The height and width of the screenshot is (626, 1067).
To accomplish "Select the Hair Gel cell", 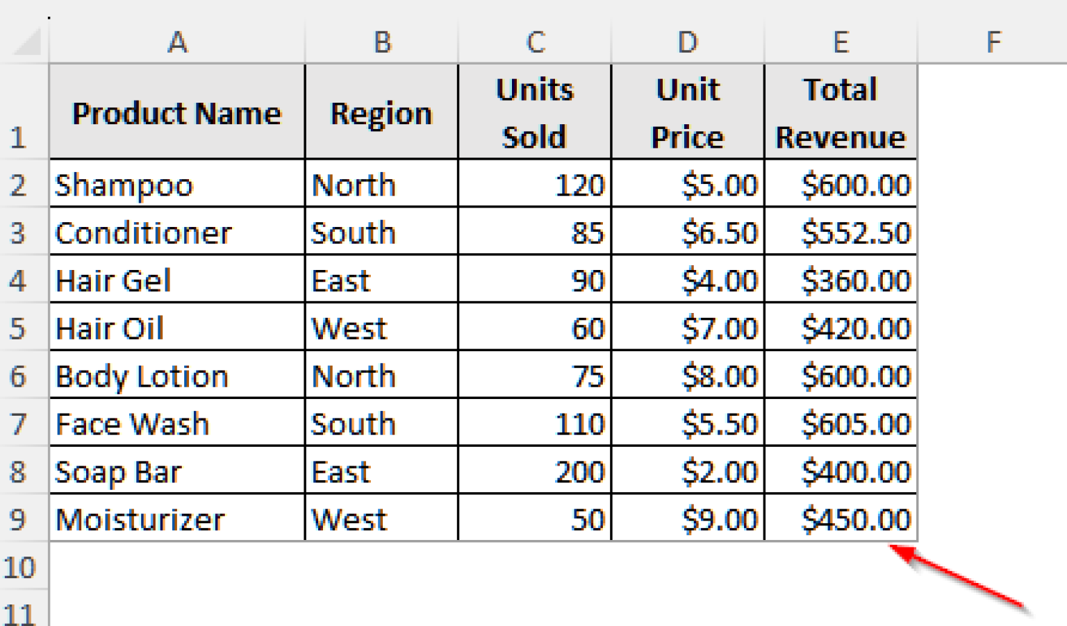I will pyautogui.click(x=176, y=280).
